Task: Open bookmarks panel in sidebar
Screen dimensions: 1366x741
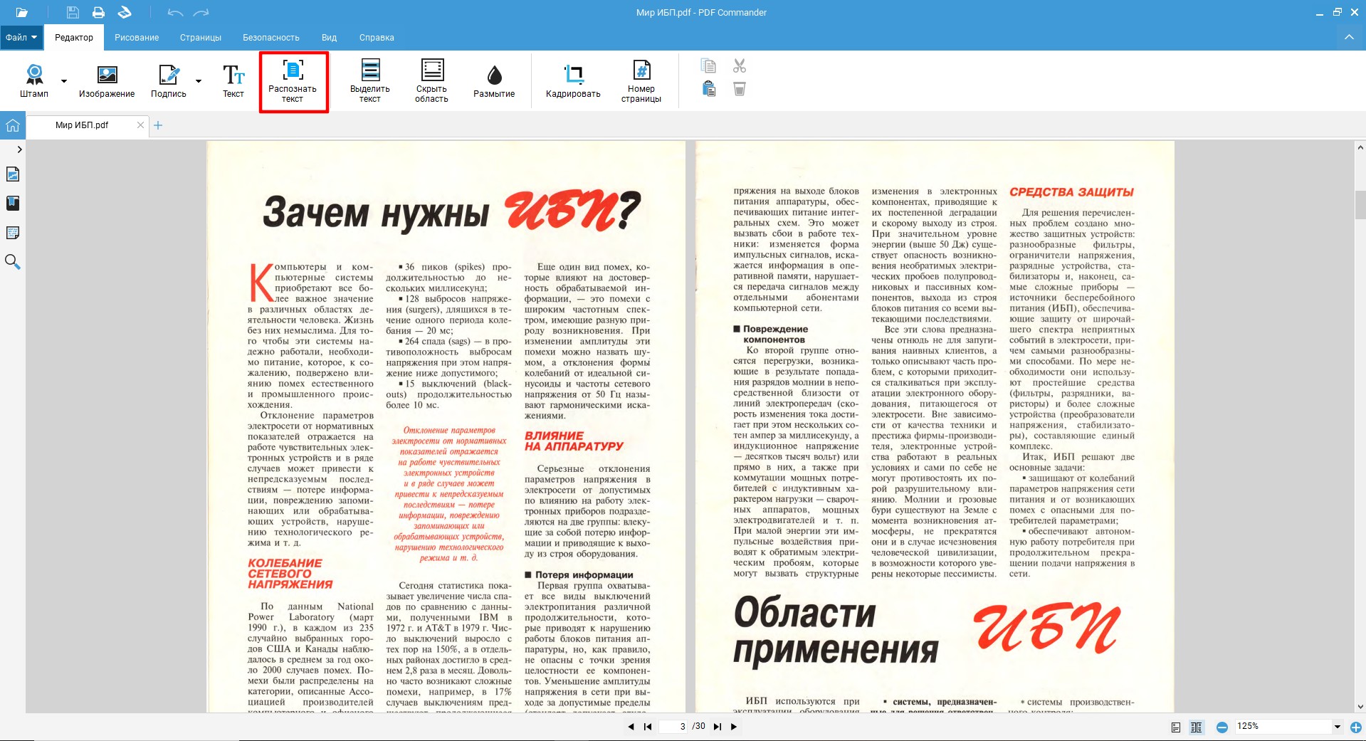Action: tap(13, 204)
